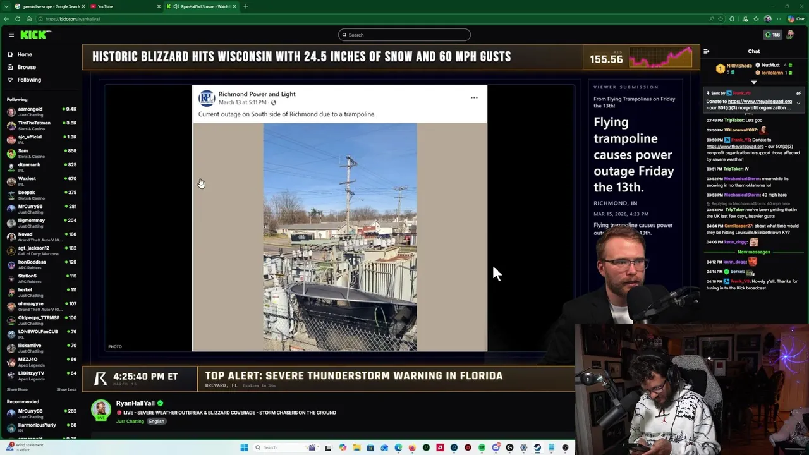Open Steam from the taskbar
Image resolution: width=809 pixels, height=455 pixels.
537,447
